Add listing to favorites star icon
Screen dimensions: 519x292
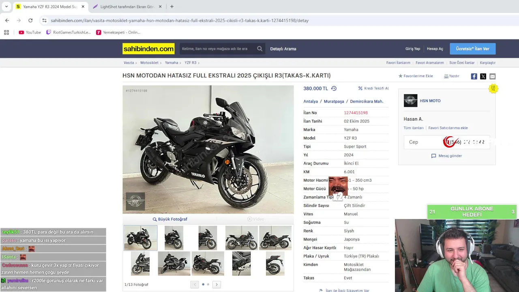point(401,76)
